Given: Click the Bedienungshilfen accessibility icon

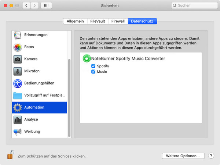Looking at the screenshot, I should click(18, 83).
